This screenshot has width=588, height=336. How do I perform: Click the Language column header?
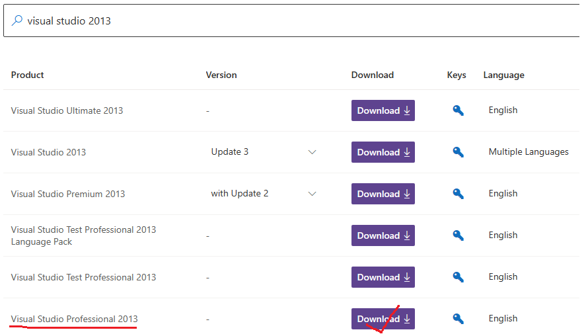[503, 75]
